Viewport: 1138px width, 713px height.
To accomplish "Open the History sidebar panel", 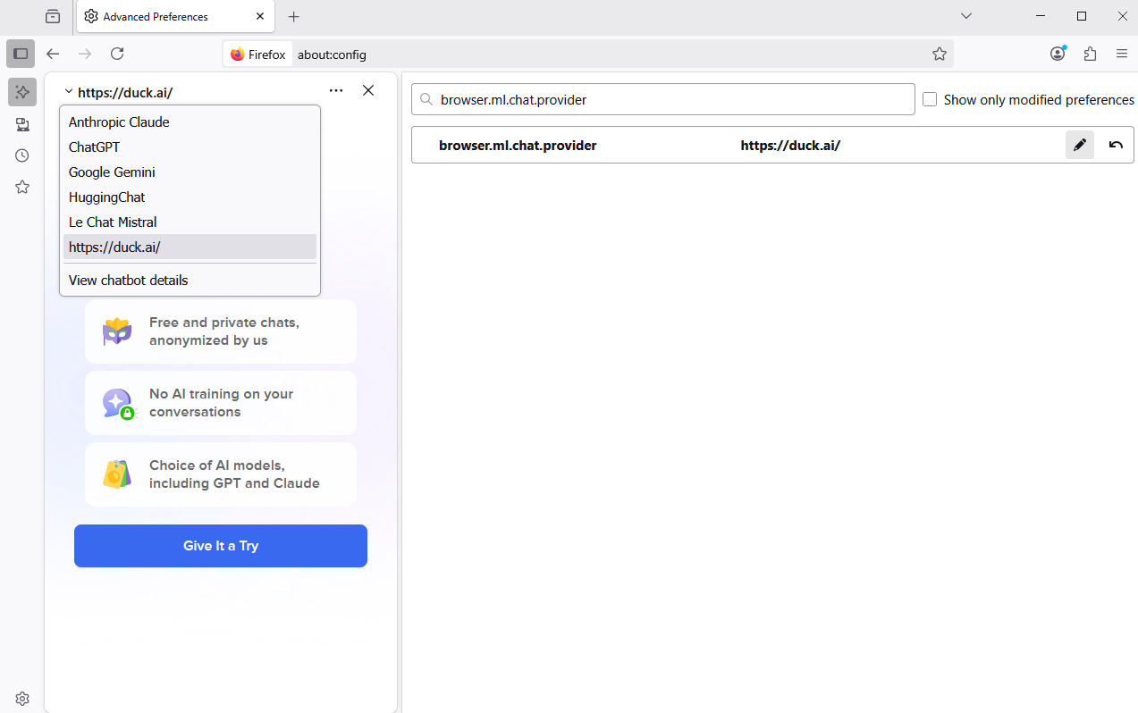I will (x=22, y=155).
